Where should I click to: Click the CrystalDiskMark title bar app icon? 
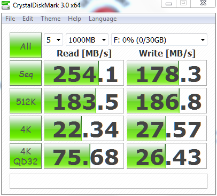coord(6,5)
